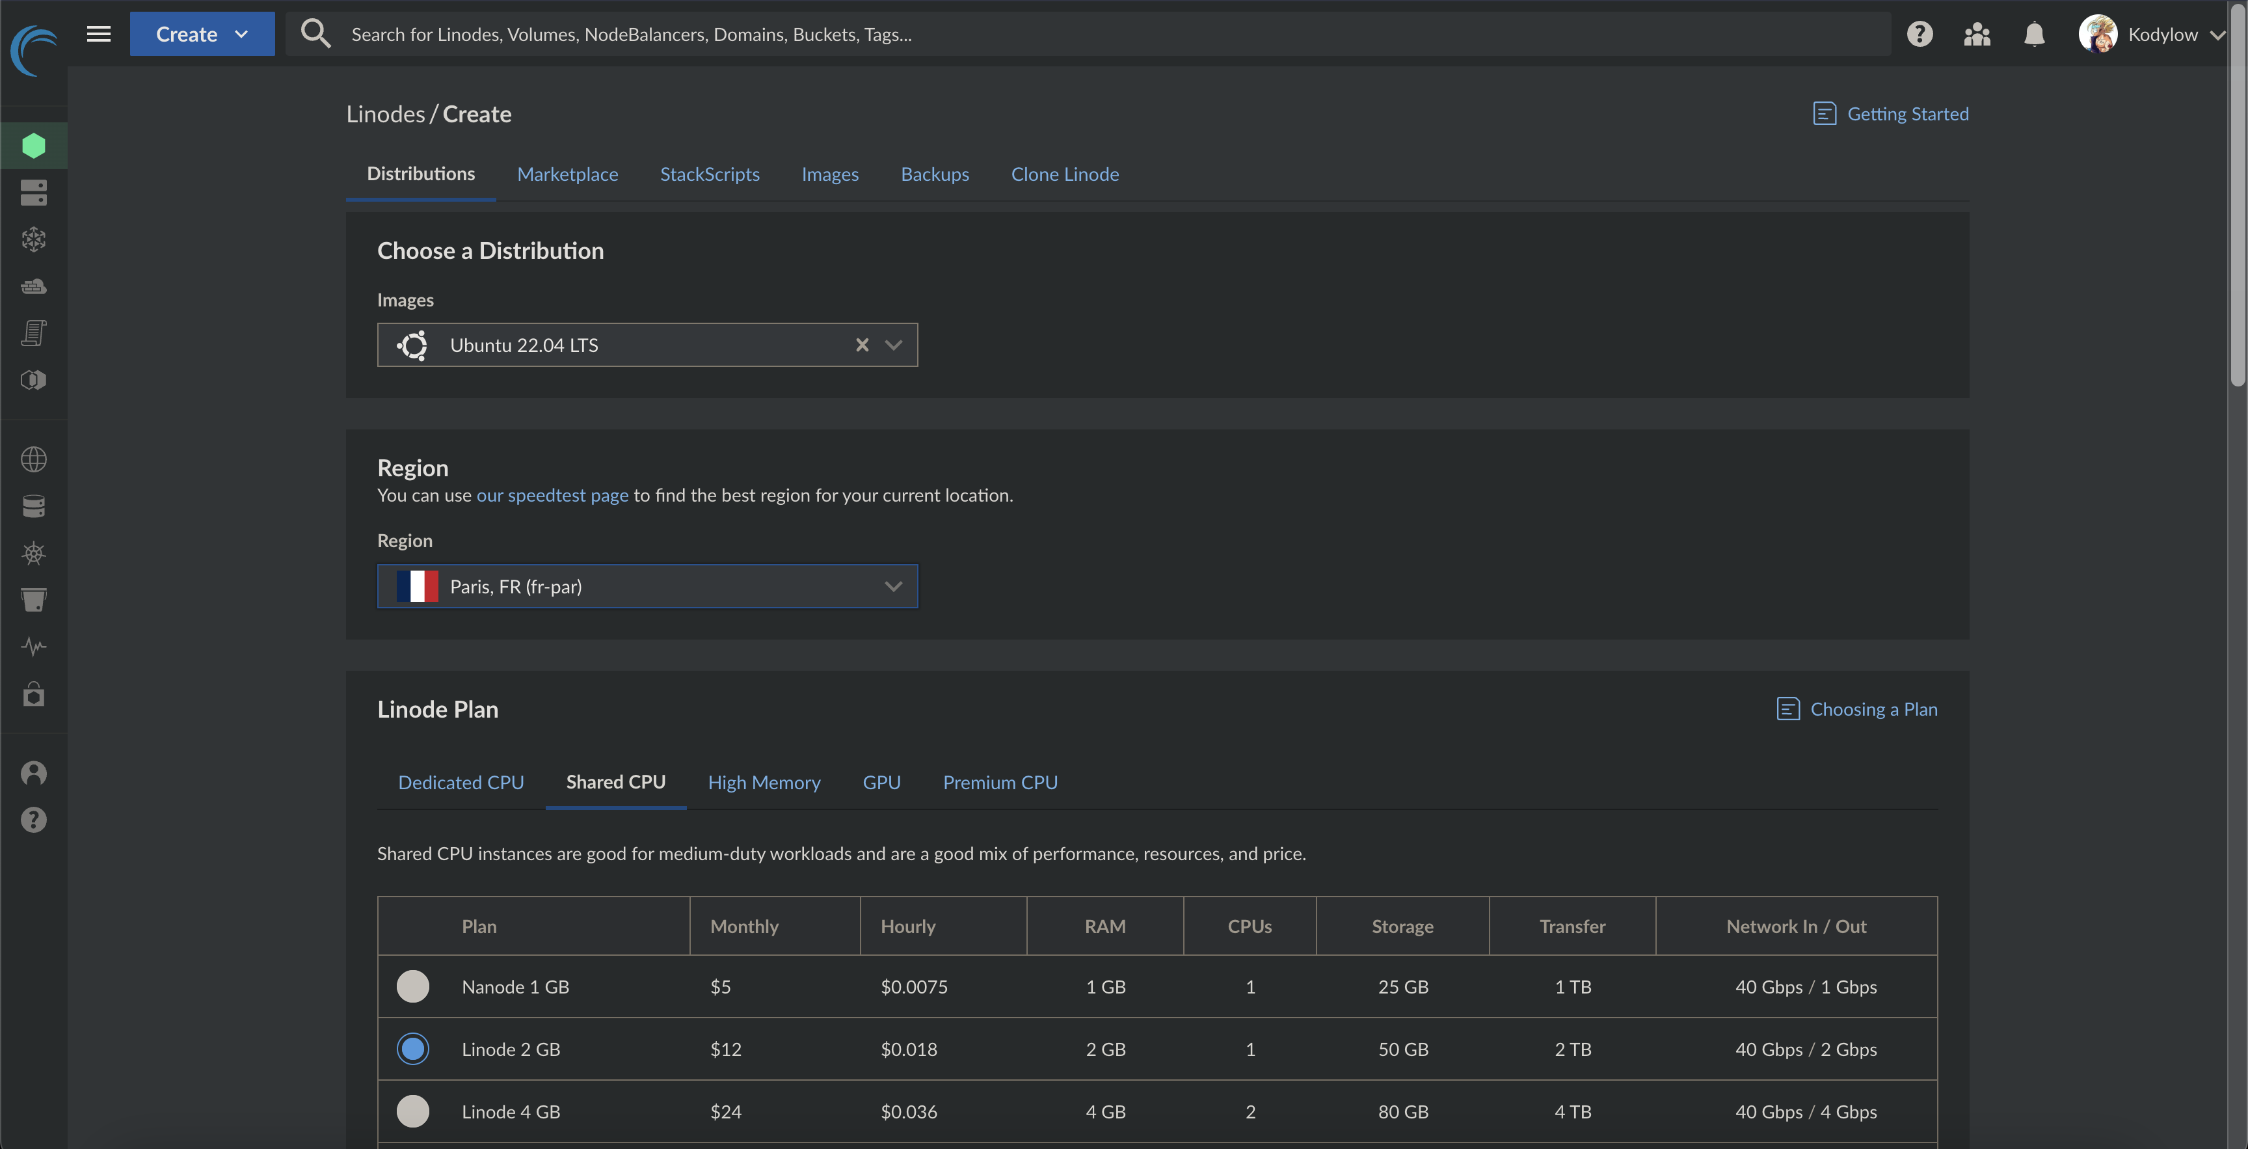Click the Linodes breadcrumb link
The image size is (2248, 1149).
coord(386,113)
